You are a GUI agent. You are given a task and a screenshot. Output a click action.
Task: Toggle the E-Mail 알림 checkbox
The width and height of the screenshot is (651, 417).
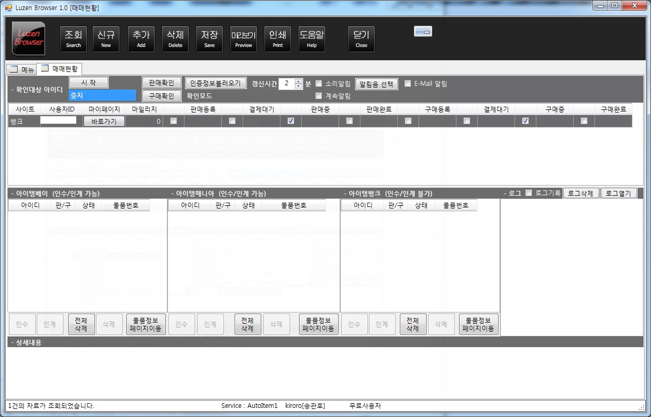(408, 84)
